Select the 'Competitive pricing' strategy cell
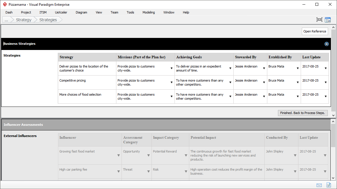 click(87, 82)
